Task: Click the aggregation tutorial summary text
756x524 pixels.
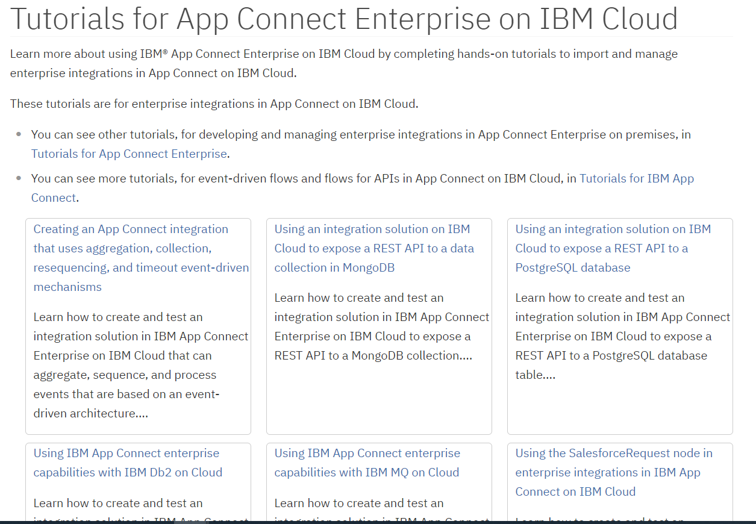Action: point(140,364)
